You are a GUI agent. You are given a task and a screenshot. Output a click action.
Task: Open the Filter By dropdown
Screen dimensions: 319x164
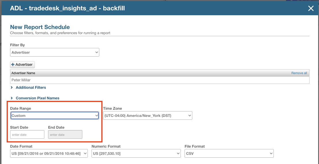[55, 53]
